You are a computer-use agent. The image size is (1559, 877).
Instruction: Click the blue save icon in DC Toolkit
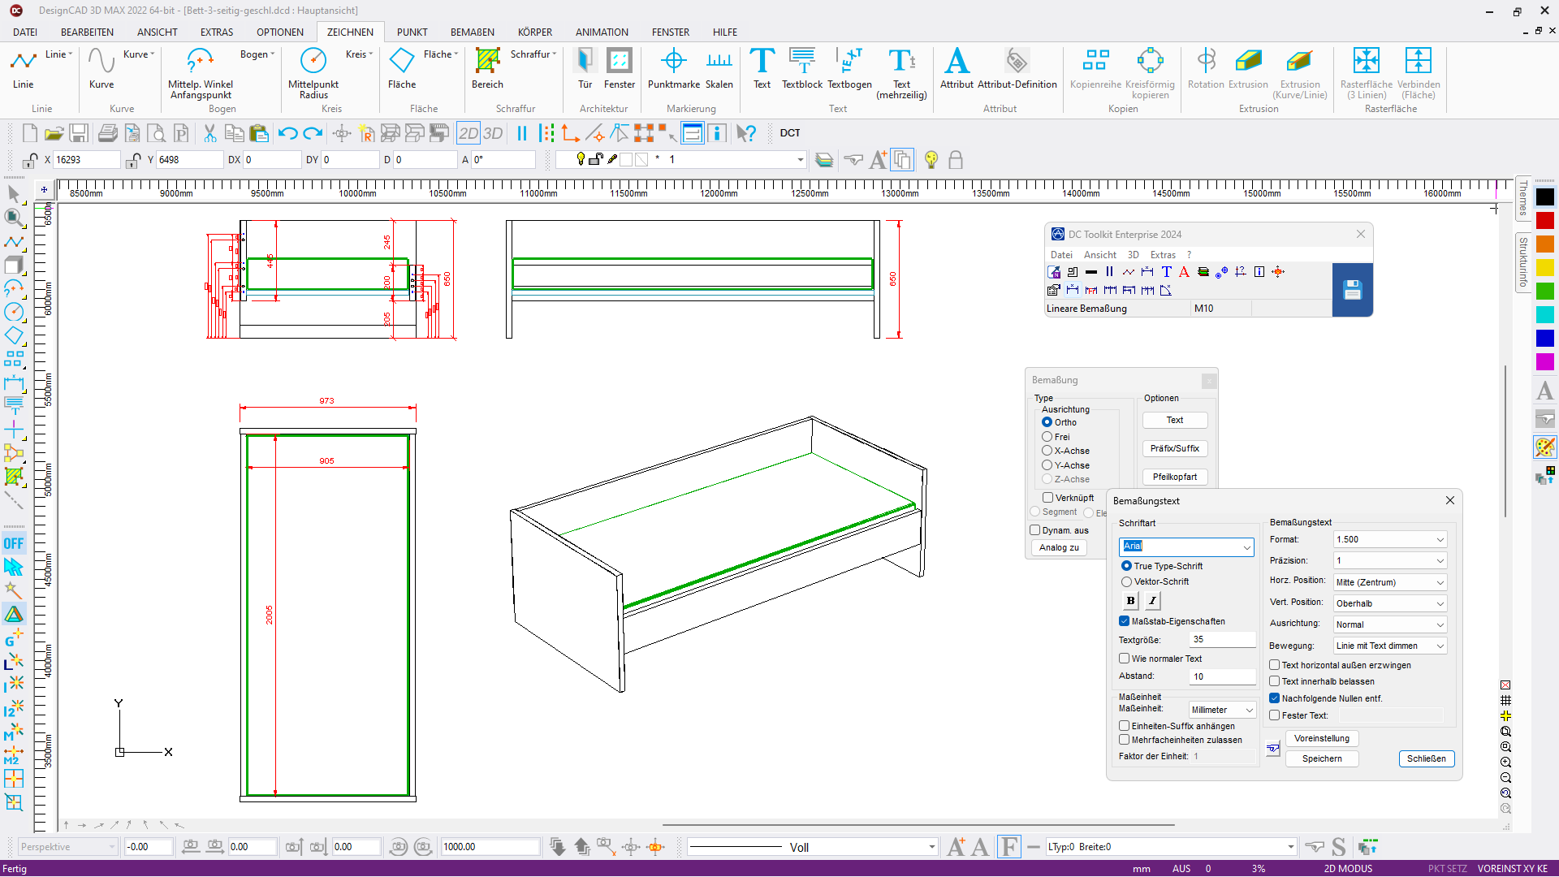(1352, 289)
